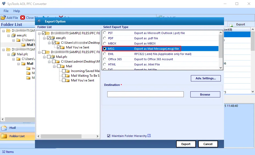
Task: Click the Add File folder icon in toolbar
Action: pyautogui.click(x=3, y=18)
